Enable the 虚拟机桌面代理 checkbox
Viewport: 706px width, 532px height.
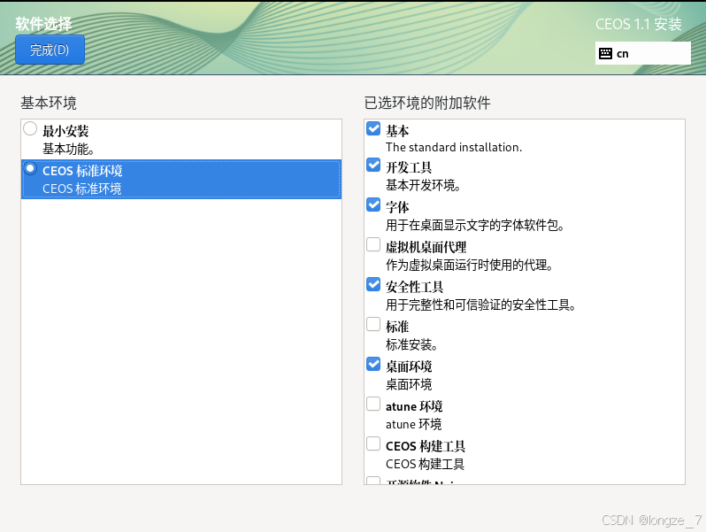pyautogui.click(x=373, y=244)
